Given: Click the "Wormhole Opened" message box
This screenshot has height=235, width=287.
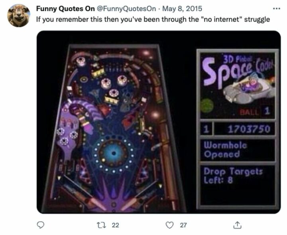Looking at the screenshot, I should 237,149.
